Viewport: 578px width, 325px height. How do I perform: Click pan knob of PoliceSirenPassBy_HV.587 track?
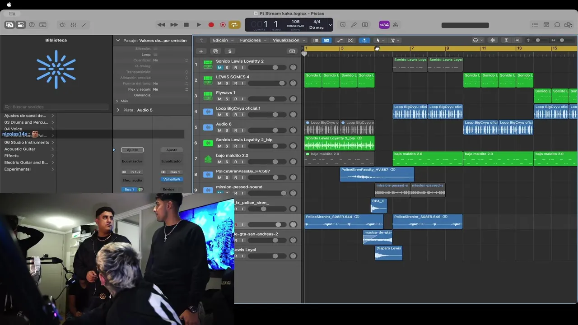tap(293, 177)
